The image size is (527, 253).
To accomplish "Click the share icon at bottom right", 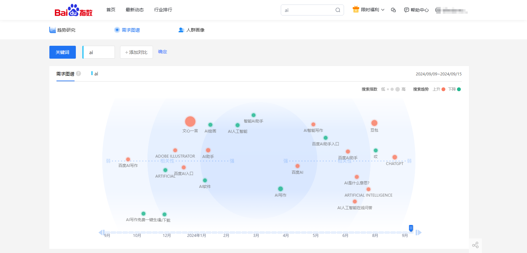I will click(x=475, y=245).
